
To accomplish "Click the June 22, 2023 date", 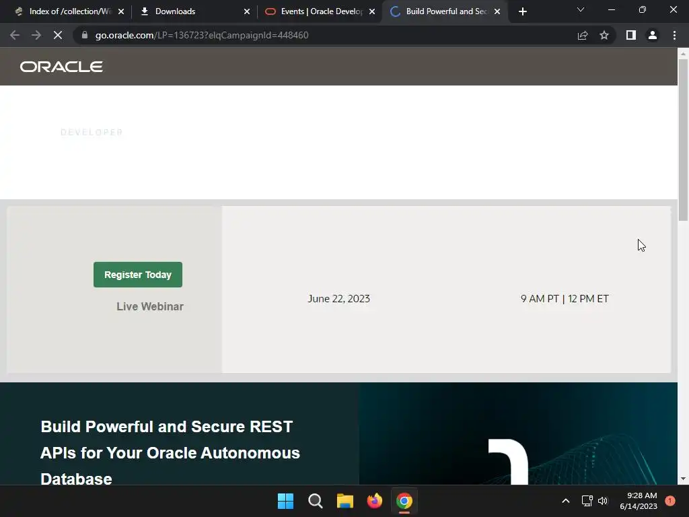I will [x=339, y=298].
